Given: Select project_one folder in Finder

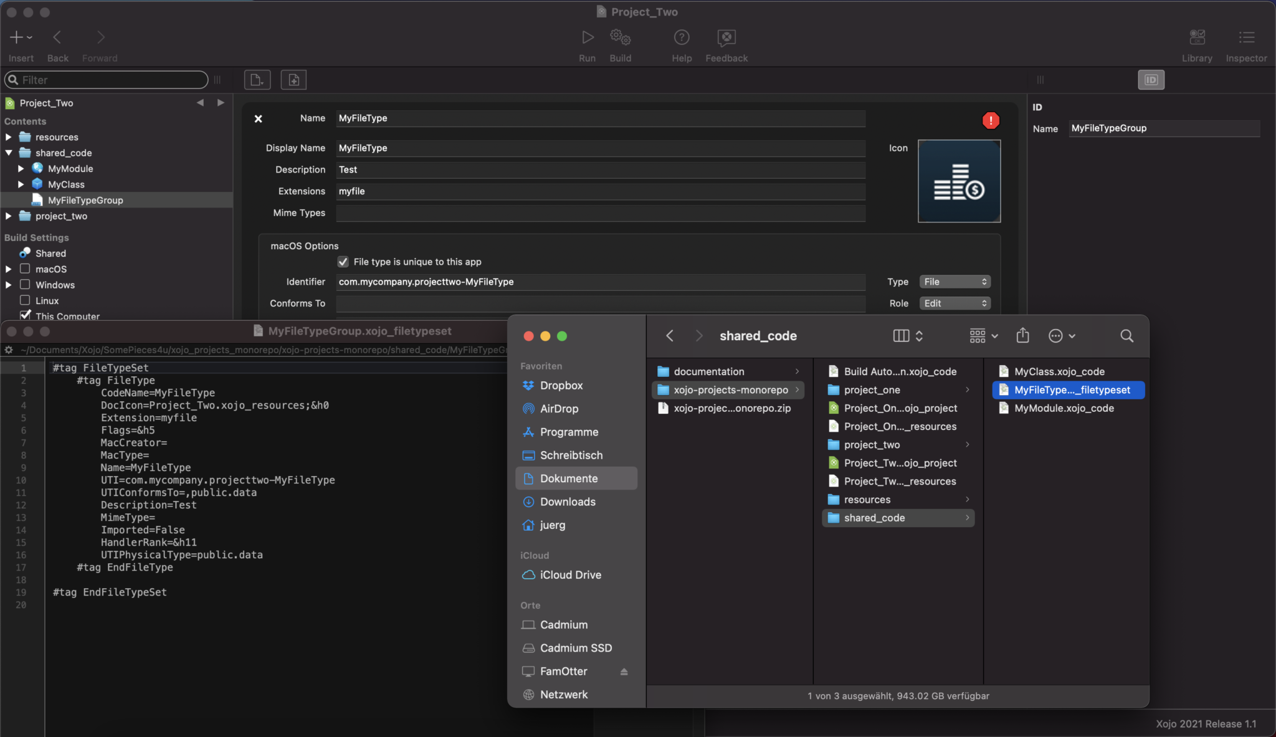Looking at the screenshot, I should coord(898,390).
